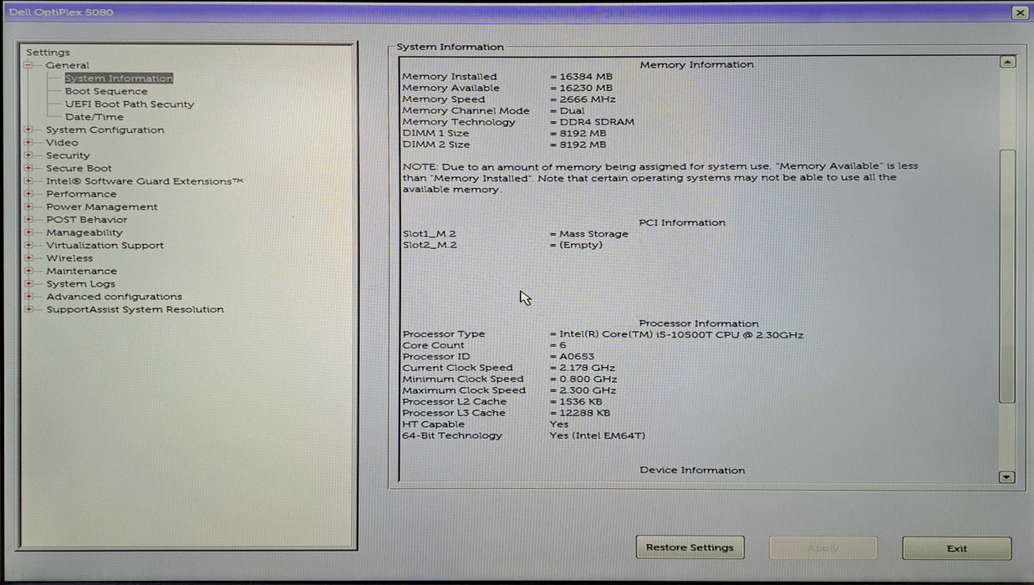
Task: Expand the System Configuration node
Action: pyautogui.click(x=28, y=130)
